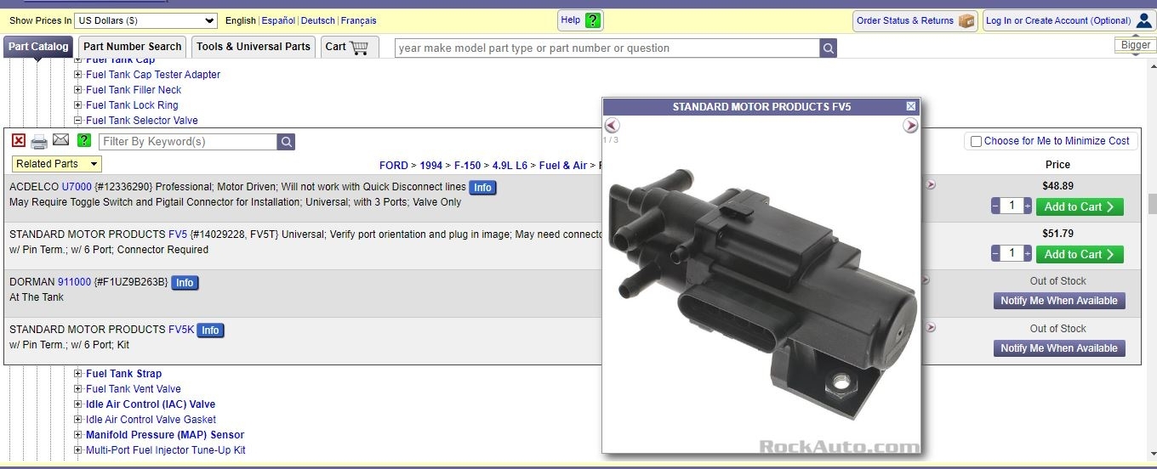1157x469 pixels.
Task: Add the $51.79 FV5 part to cart
Action: click(1080, 254)
